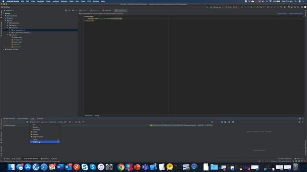Collapse the res folder
The width and height of the screenshot is (307, 172).
tap(5, 21)
